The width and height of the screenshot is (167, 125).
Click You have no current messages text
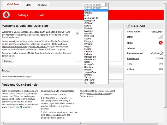point(17,77)
